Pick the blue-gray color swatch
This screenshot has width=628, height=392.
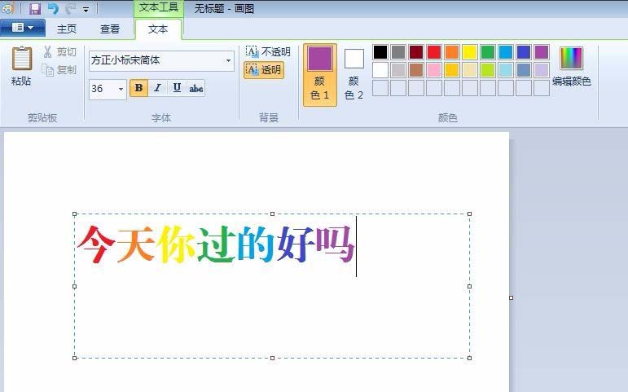524,70
